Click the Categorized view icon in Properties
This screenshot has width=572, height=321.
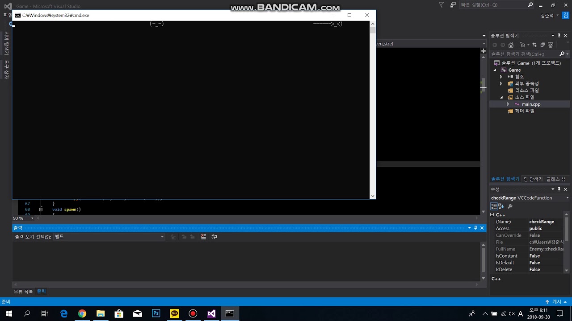[494, 206]
